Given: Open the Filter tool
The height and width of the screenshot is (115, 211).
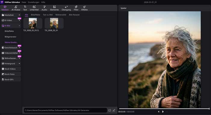Looking at the screenshot, I should 76,8.
